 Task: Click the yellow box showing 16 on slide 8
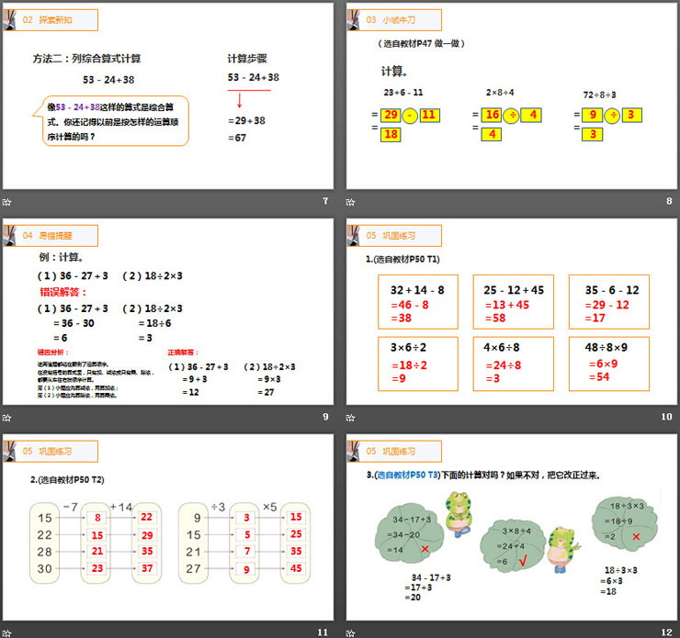click(x=492, y=115)
